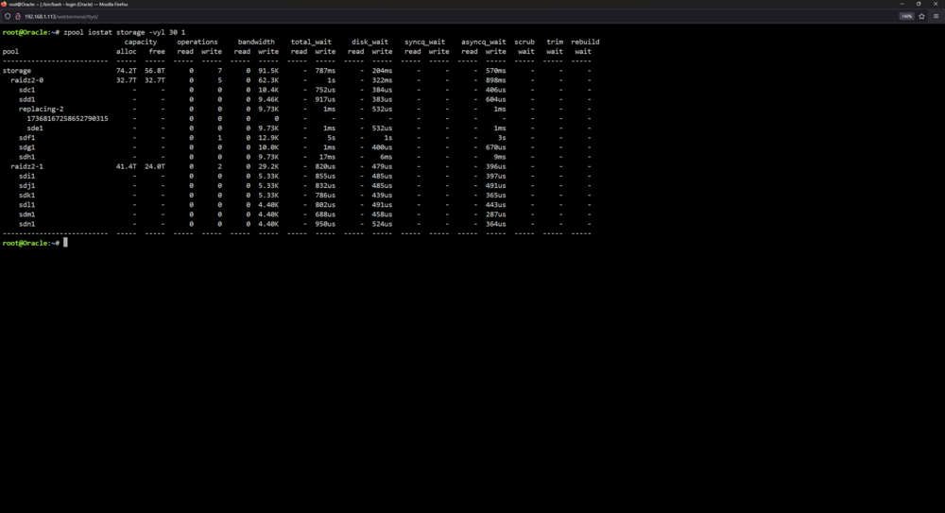Reset the 140% zoom level badge
Image resolution: width=945 pixels, height=513 pixels.
[x=906, y=16]
